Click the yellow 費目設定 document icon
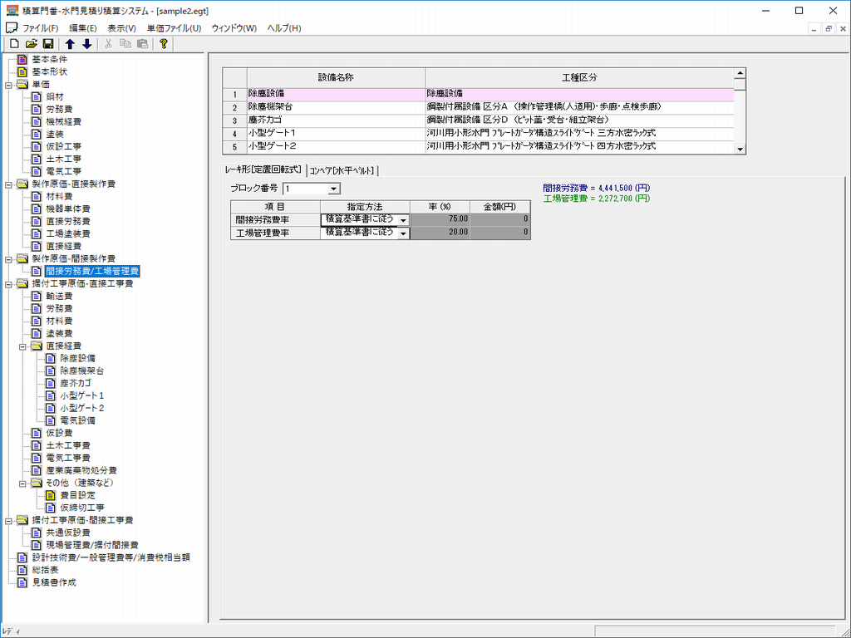Image resolution: width=851 pixels, height=638 pixels. point(50,495)
